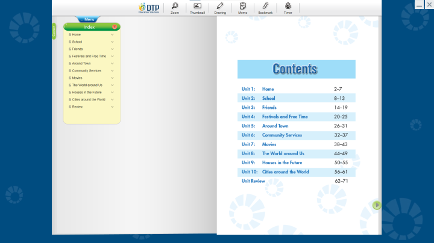
Task: Select Community Services in the Index list
Action: coord(86,70)
